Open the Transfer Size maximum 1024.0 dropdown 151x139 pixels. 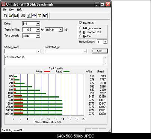pos(60,30)
